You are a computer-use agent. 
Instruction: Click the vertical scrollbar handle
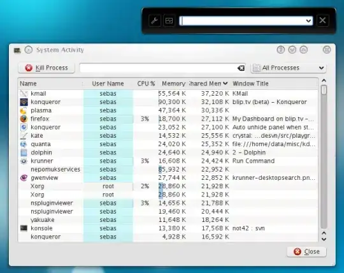coord(324,90)
